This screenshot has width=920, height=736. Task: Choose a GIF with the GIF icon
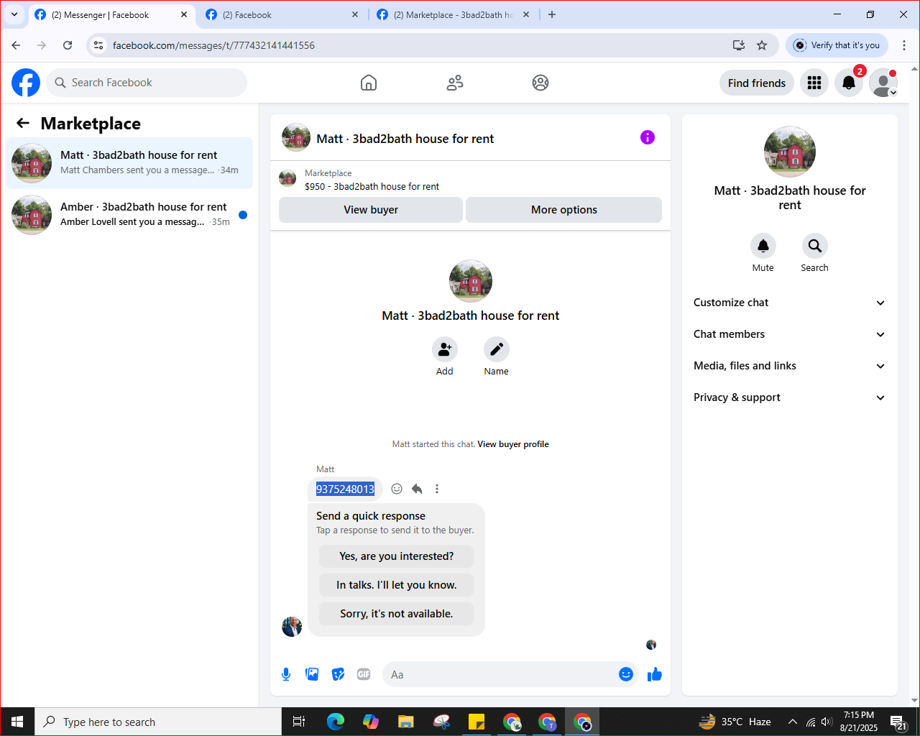tap(364, 674)
